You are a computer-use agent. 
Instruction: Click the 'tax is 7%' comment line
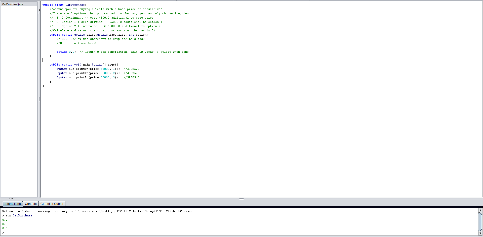102,30
